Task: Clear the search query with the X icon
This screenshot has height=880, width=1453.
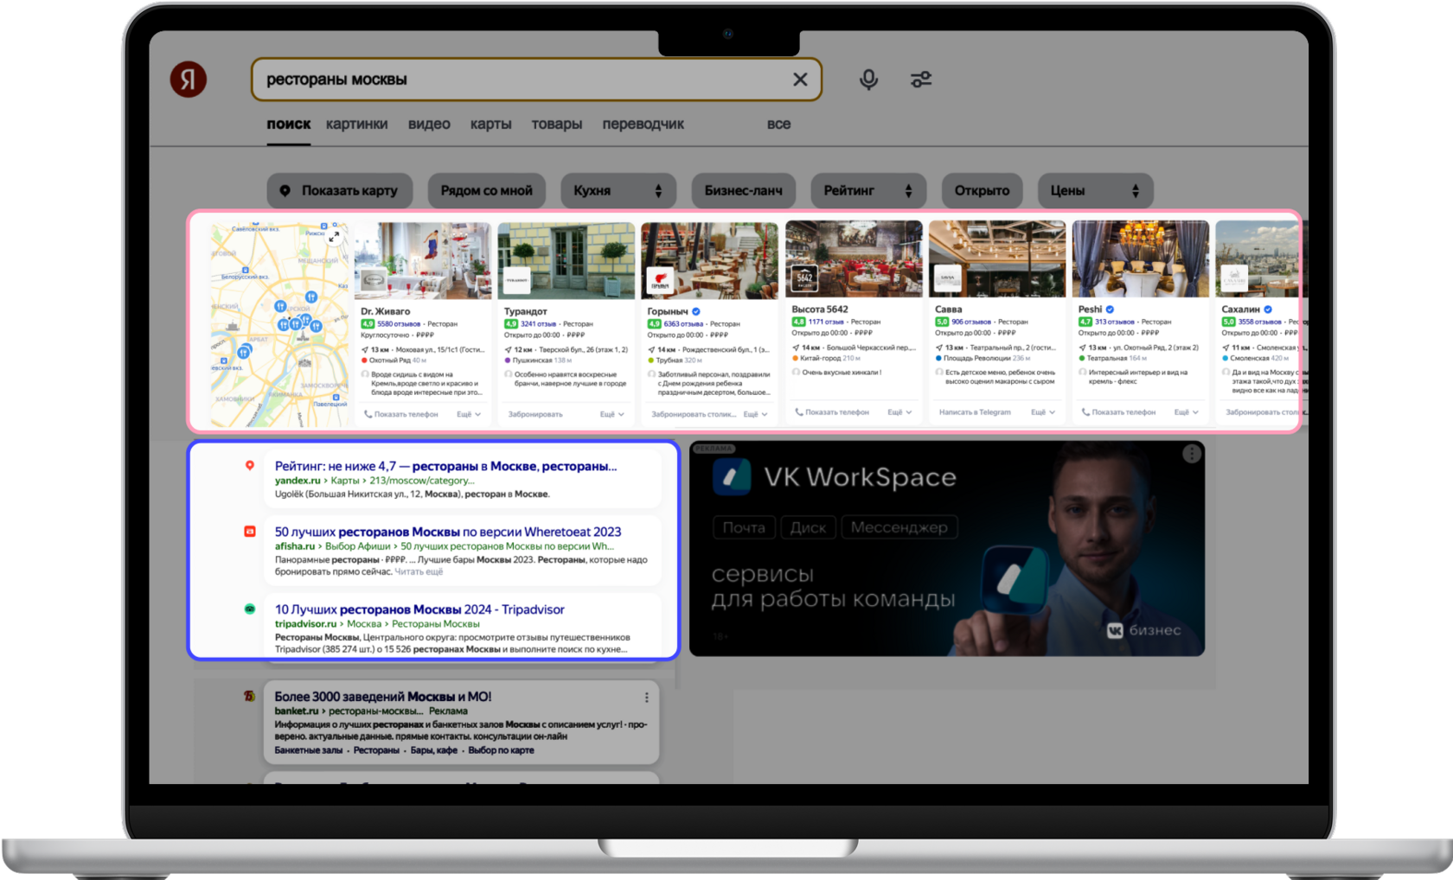Action: [x=800, y=80]
